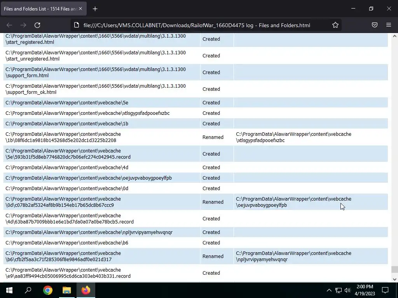Click the webcache\b6 path cell

(x=102, y=243)
